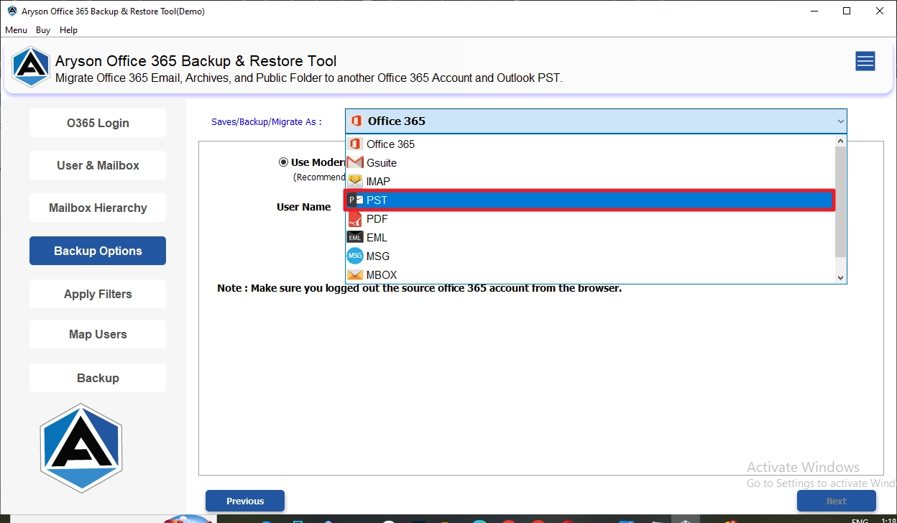
Task: Click the Next button
Action: point(837,501)
